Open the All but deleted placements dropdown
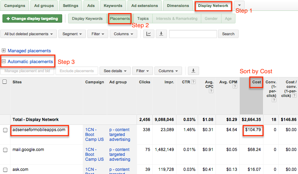The image size is (298, 174). (x=29, y=34)
